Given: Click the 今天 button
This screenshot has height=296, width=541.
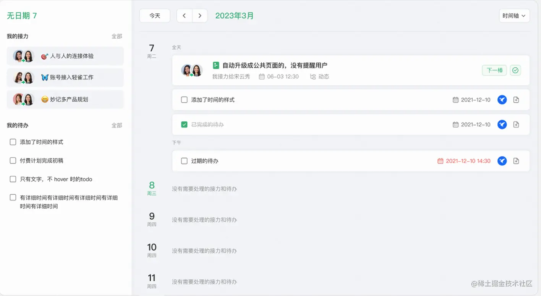Looking at the screenshot, I should pyautogui.click(x=155, y=16).
